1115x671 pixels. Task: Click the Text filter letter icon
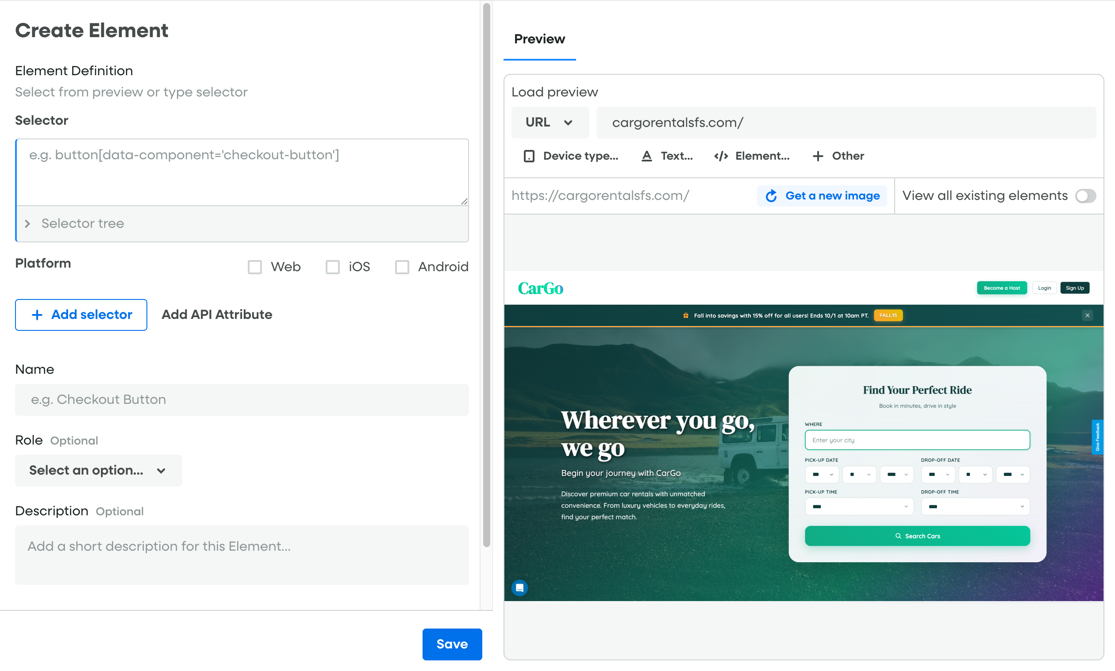647,156
